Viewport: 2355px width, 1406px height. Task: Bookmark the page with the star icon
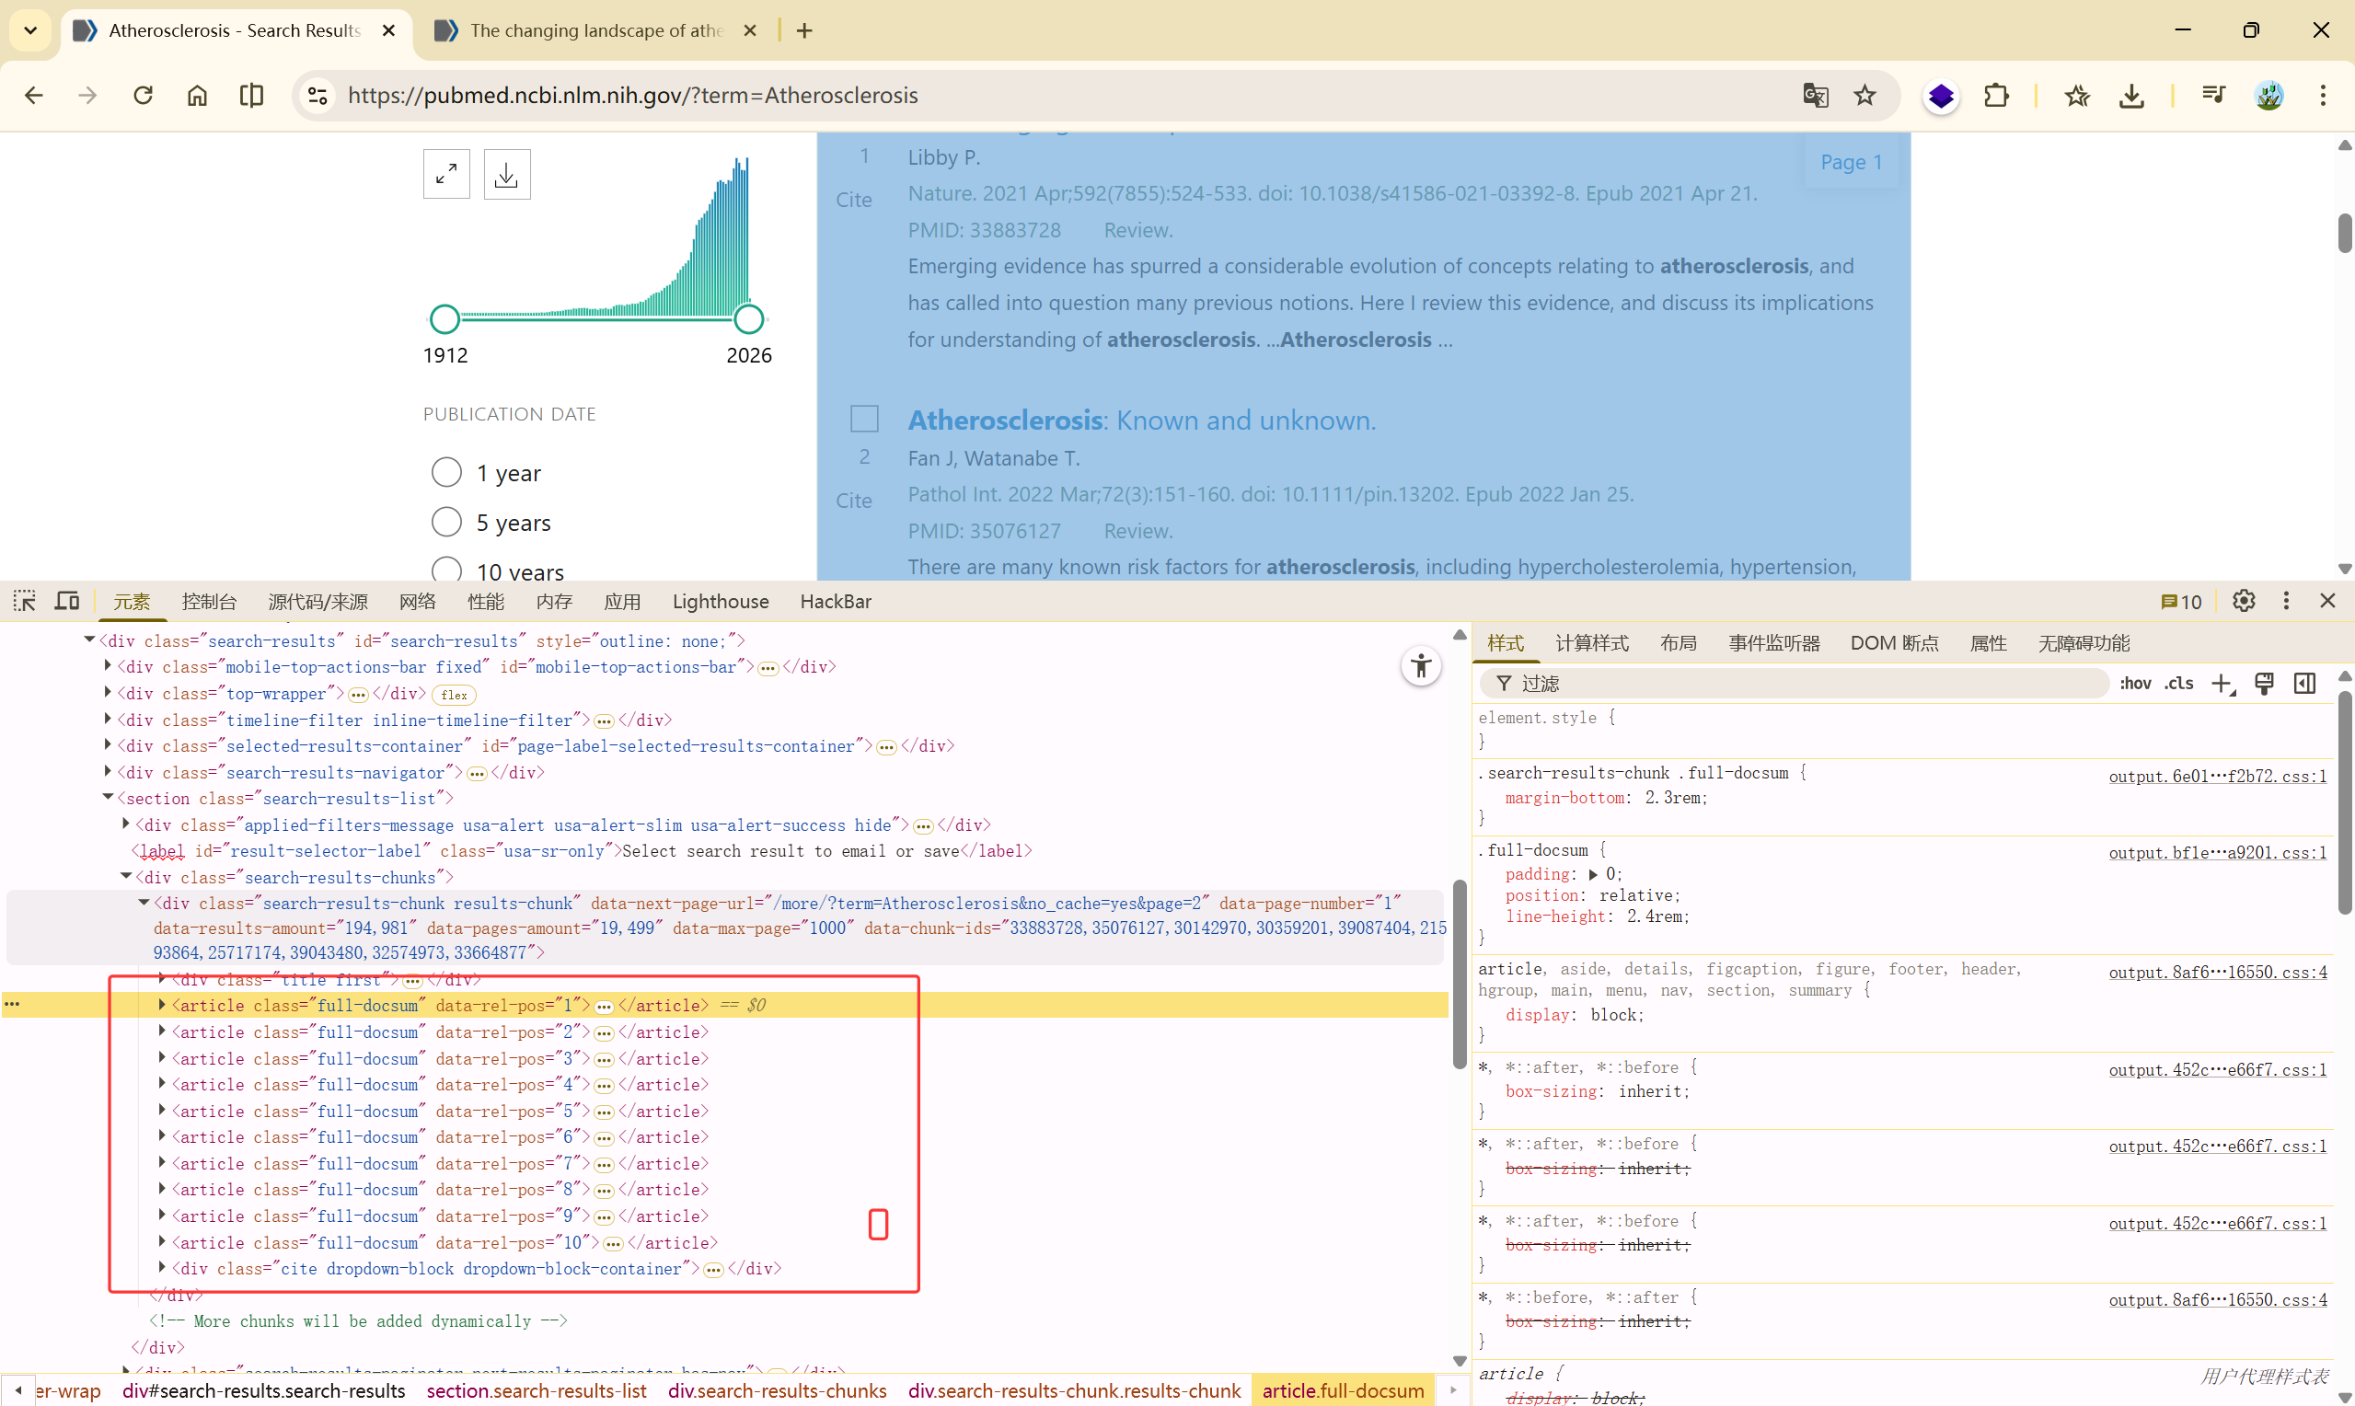click(1864, 95)
